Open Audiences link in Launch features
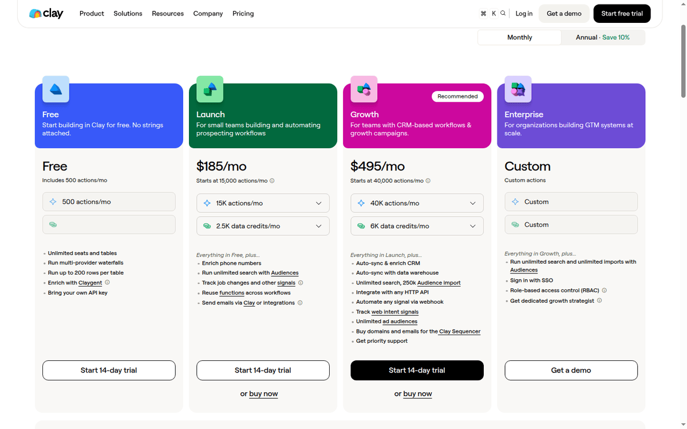This screenshot has width=687, height=429. pos(285,273)
